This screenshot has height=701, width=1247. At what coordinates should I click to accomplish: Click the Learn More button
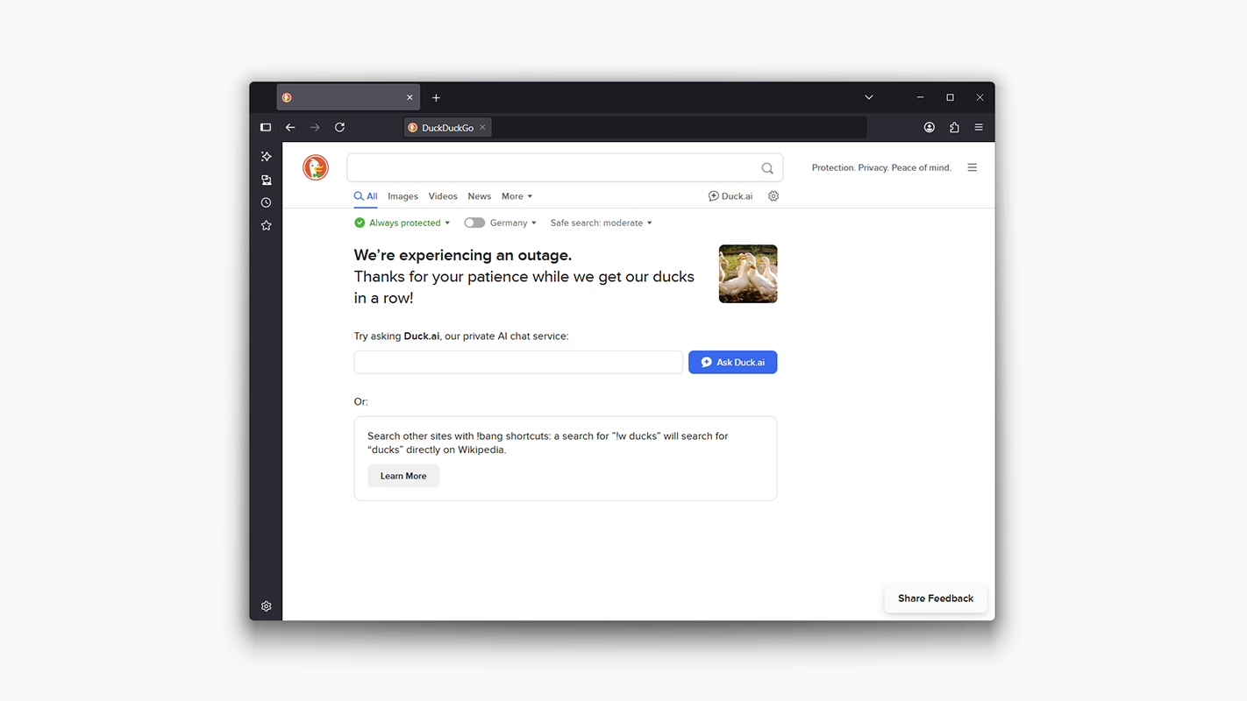(403, 476)
